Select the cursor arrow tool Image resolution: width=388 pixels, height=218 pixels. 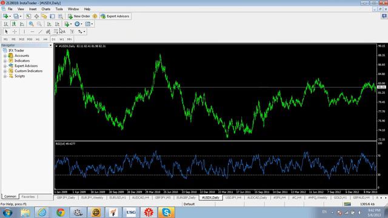pos(7,31)
